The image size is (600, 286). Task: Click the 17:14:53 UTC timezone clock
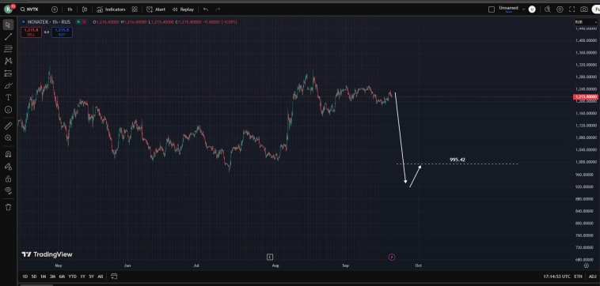(556, 277)
